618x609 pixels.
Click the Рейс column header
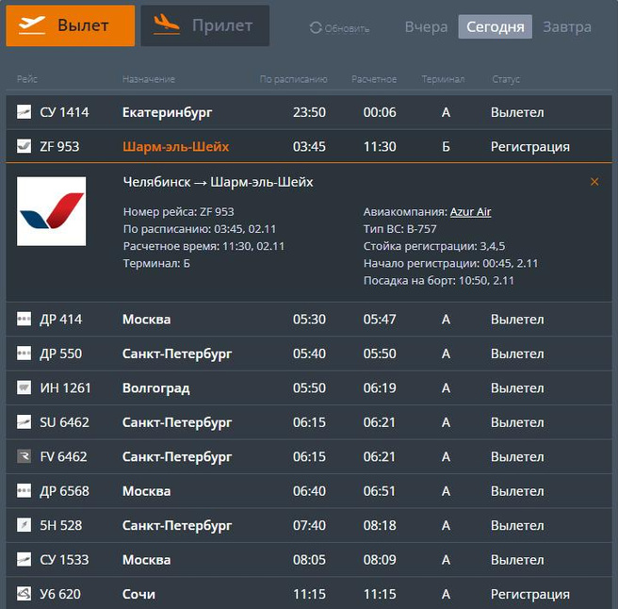26,79
